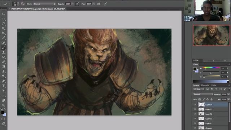Toggle pressure for opacity button
This screenshot has width=231, height=130.
click(77, 4)
